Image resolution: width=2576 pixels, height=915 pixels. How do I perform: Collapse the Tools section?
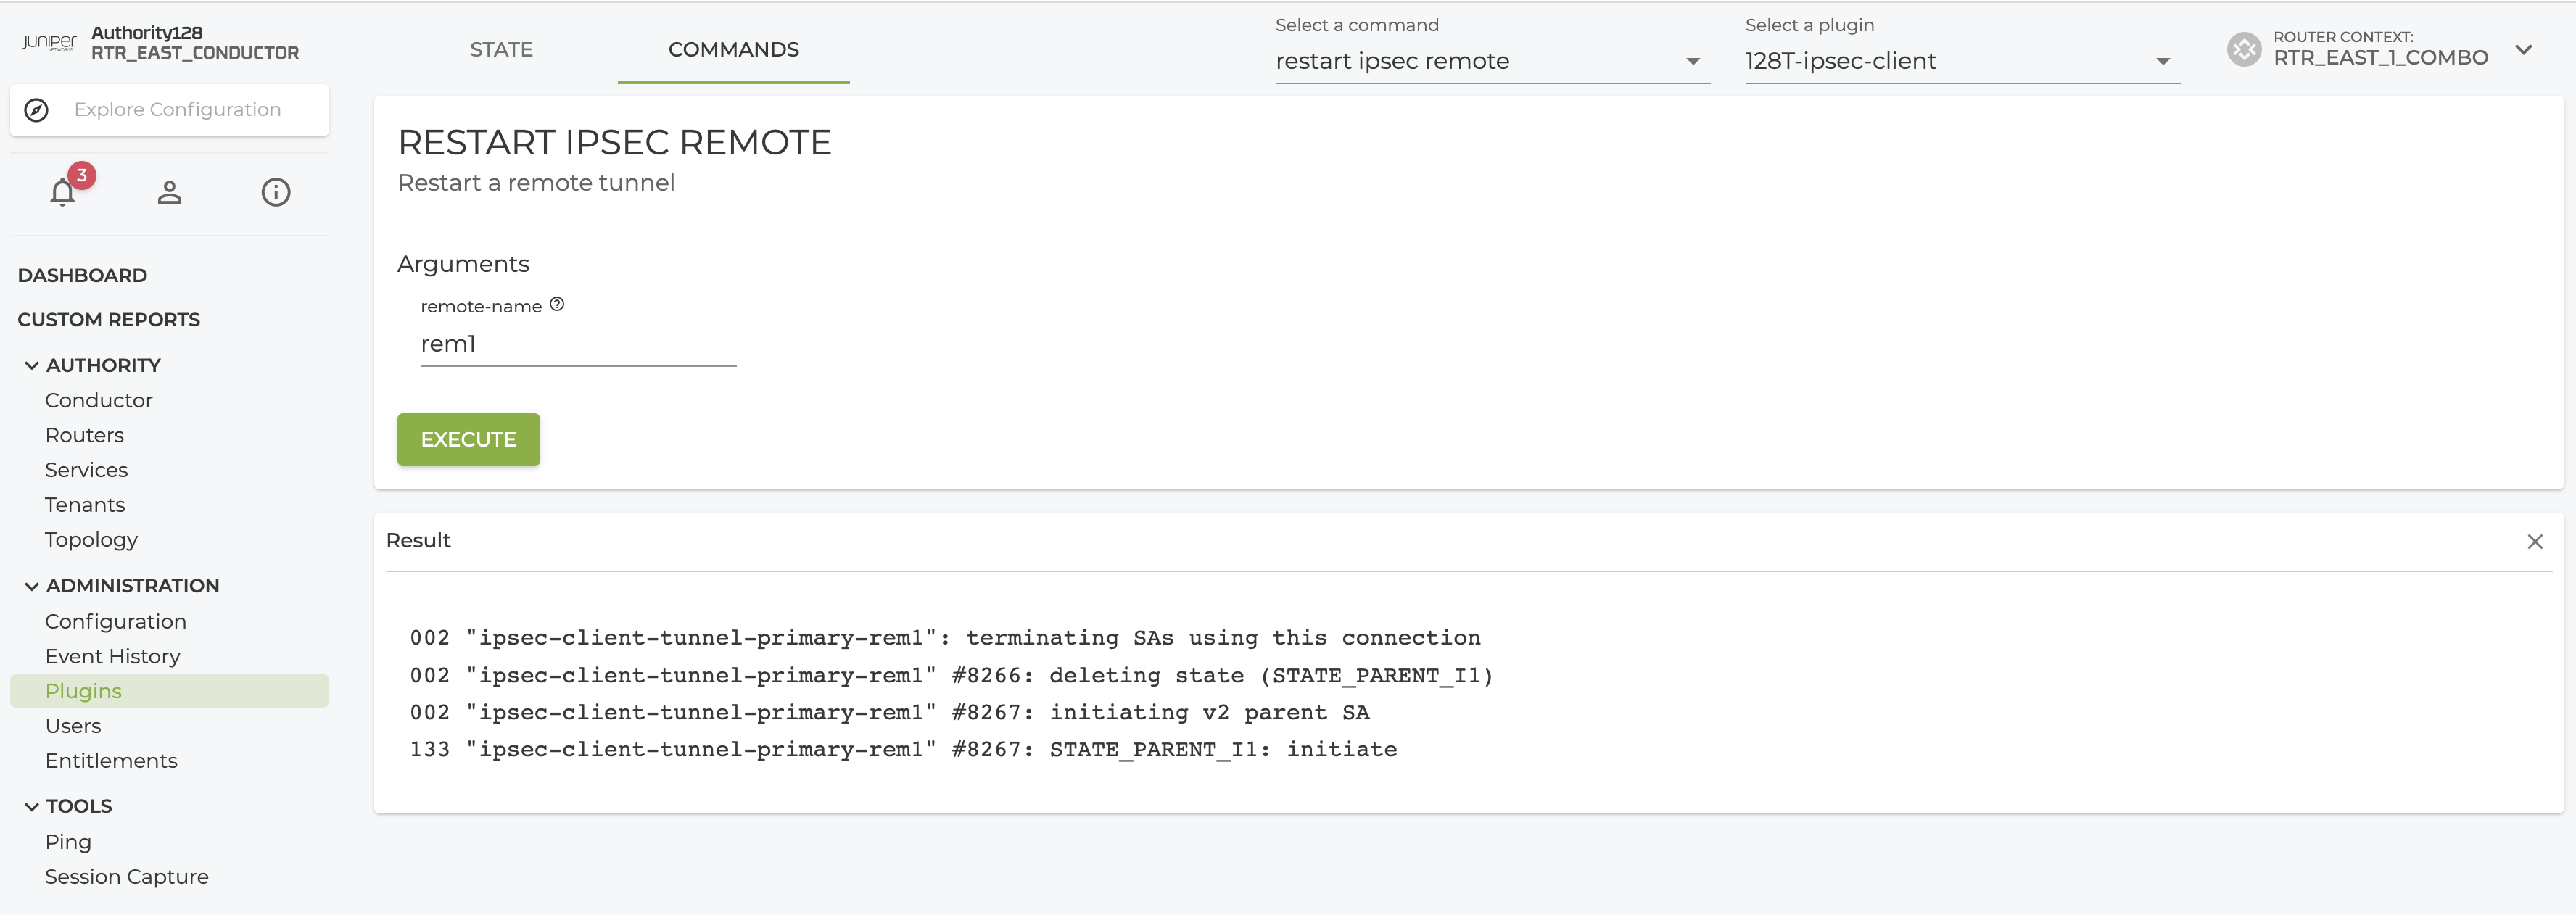point(32,806)
